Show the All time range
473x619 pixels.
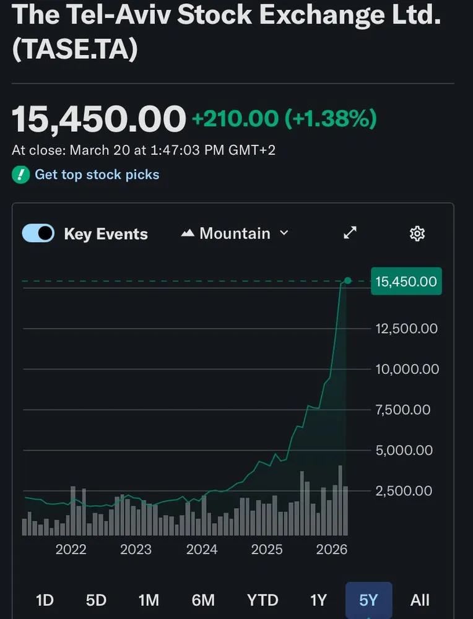click(x=420, y=600)
